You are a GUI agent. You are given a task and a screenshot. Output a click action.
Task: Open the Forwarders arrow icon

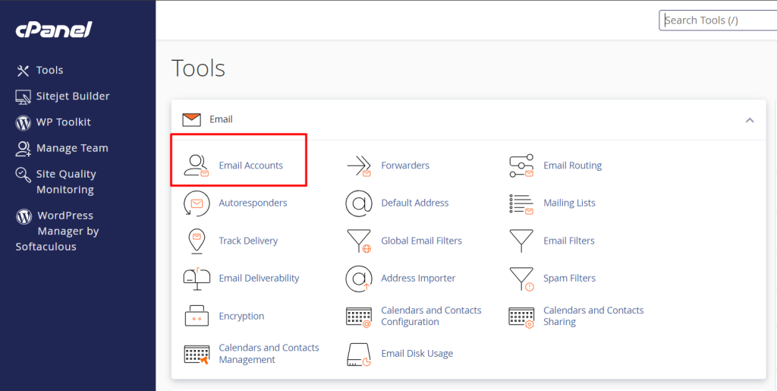coord(358,166)
